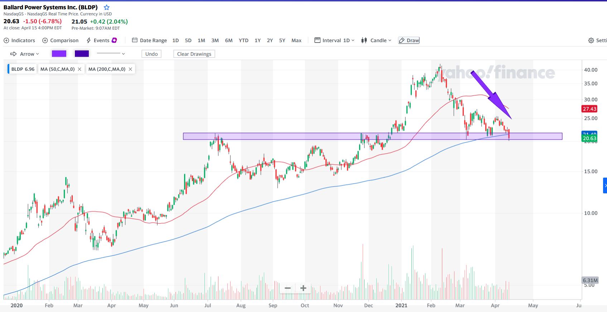Screen dimensions: 607x312
Task: Zoom out with the minus icon
Action: pyautogui.click(x=288, y=288)
